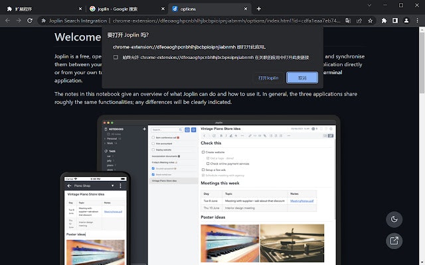The width and height of the screenshot is (425, 265).
Task: Click the 'Welcome' heading text
Action: [78, 37]
